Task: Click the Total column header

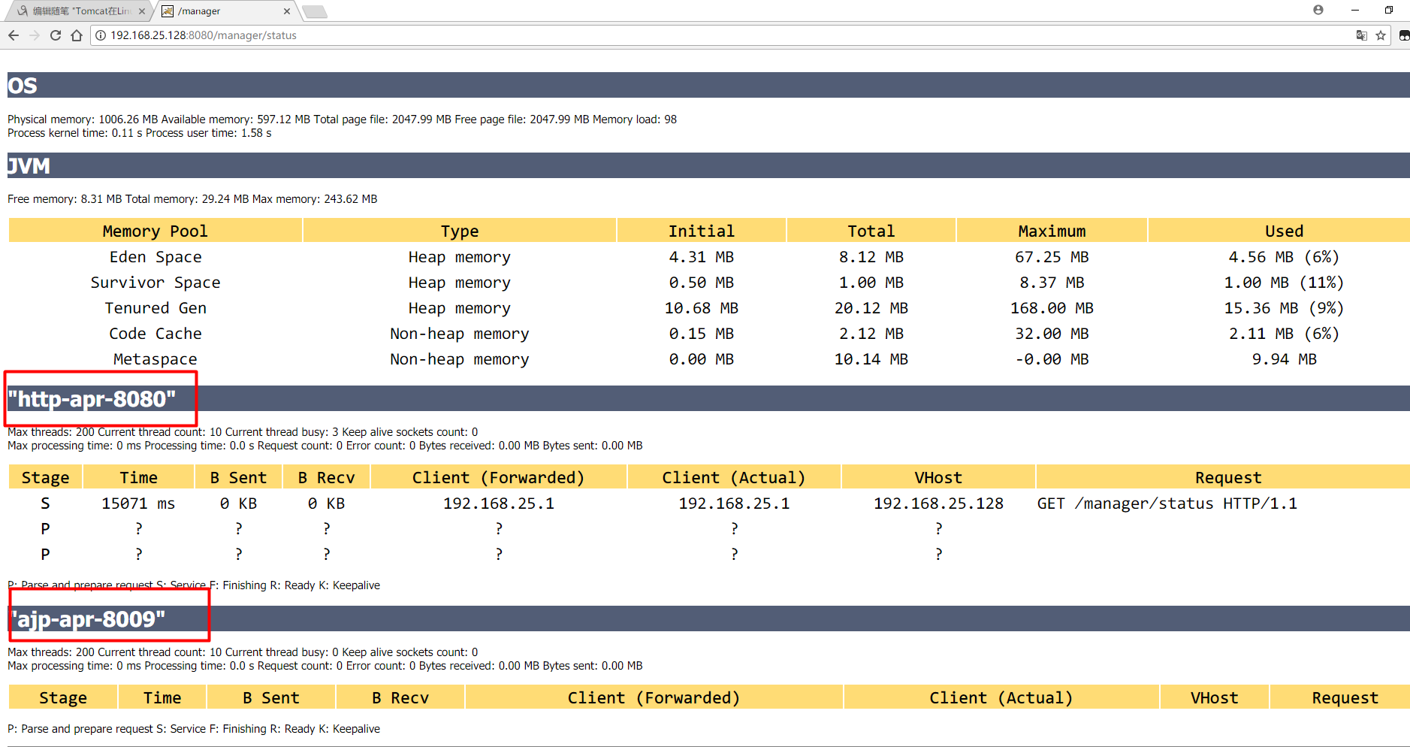Action: [871, 231]
